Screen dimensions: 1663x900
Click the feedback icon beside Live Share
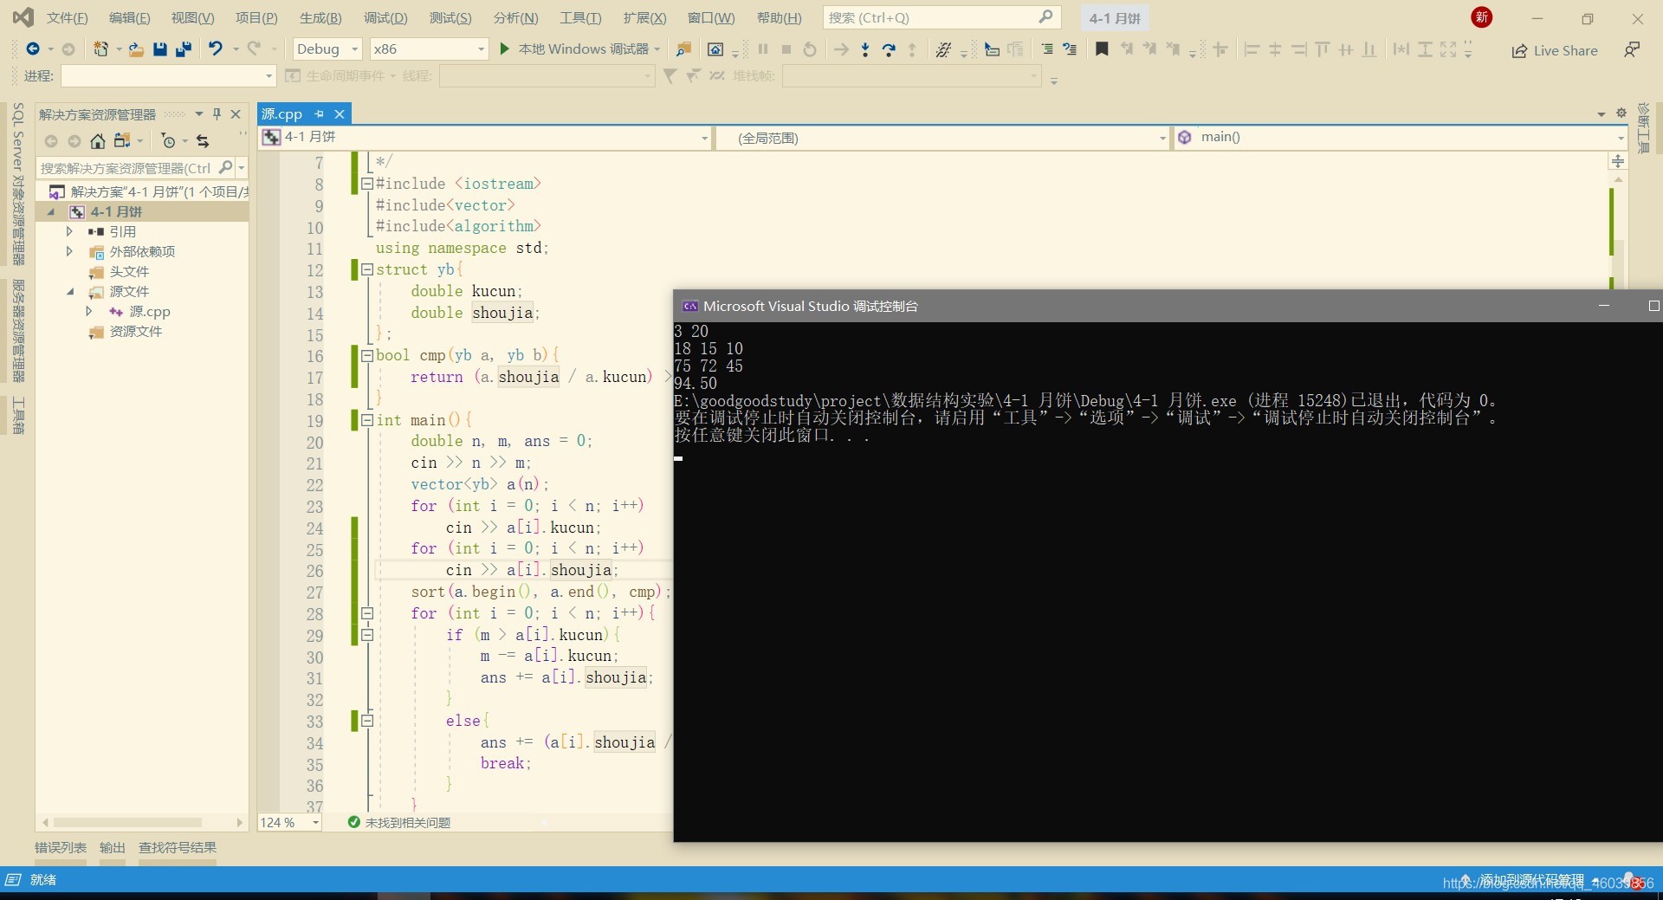click(1632, 50)
